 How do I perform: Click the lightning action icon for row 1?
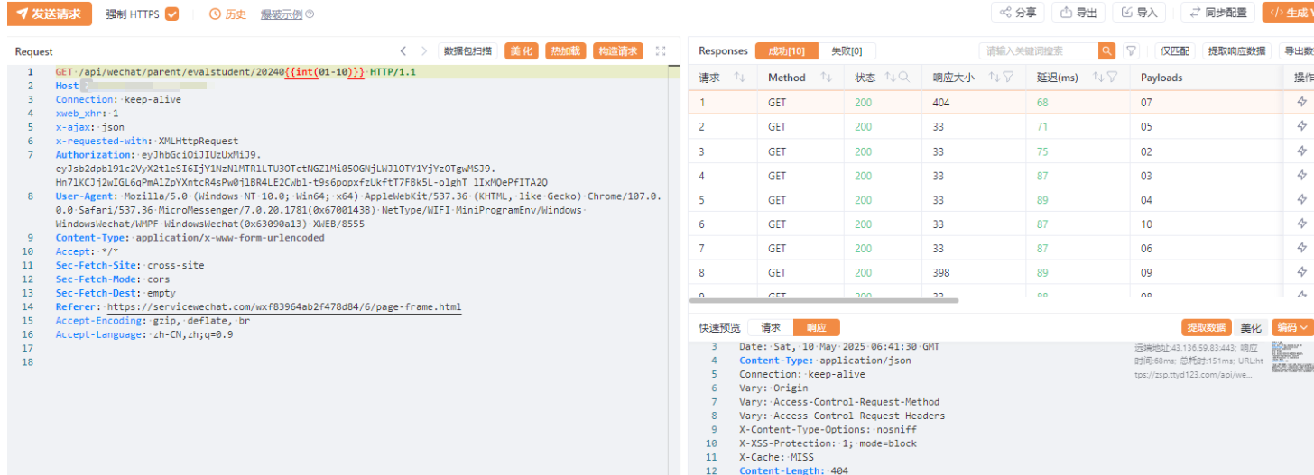(x=1301, y=102)
